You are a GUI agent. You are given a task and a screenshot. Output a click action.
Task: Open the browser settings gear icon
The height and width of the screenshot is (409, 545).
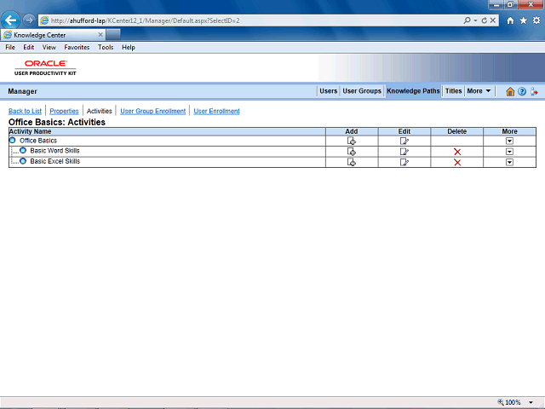(x=536, y=20)
